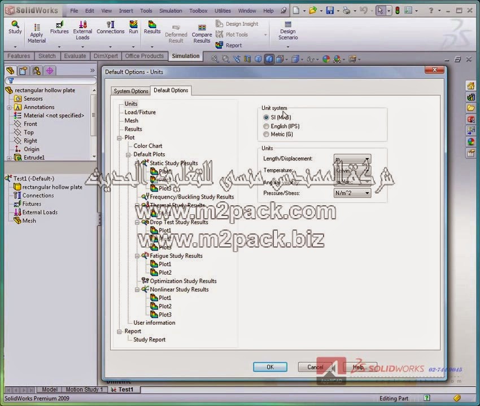Open the Study tool in Simulation ribbon
The width and height of the screenshot is (480, 406).
pos(15,28)
